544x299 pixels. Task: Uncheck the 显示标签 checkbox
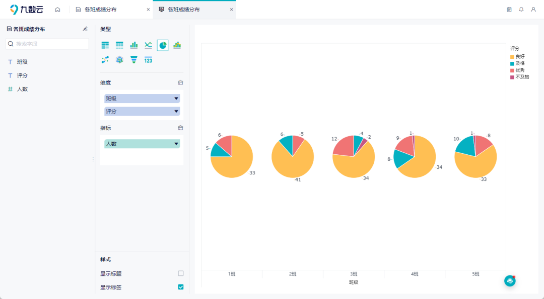point(181,287)
